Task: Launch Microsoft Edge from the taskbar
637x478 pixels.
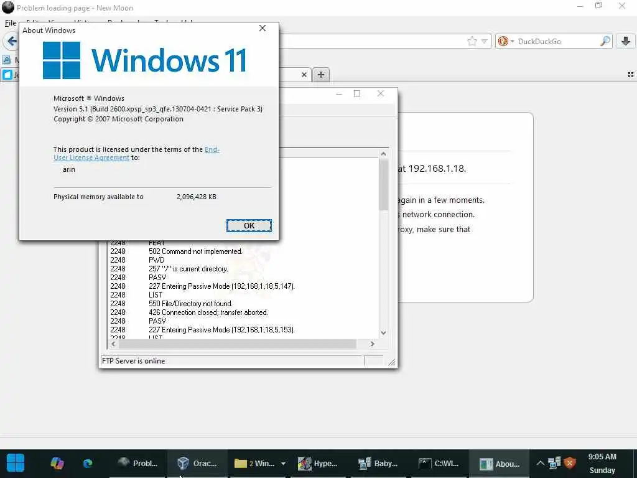Action: point(88,463)
